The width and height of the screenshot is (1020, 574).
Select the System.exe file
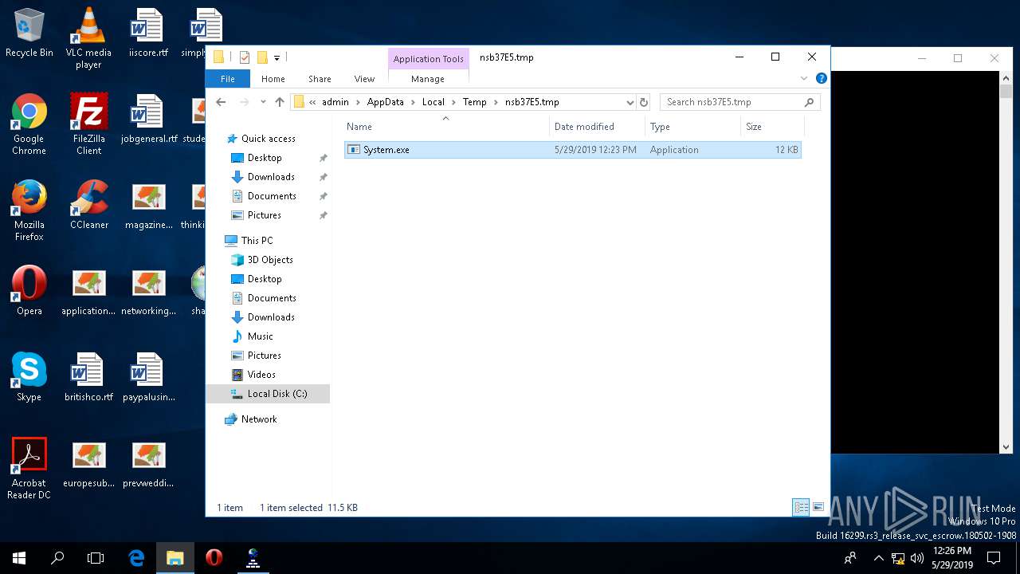pos(572,150)
